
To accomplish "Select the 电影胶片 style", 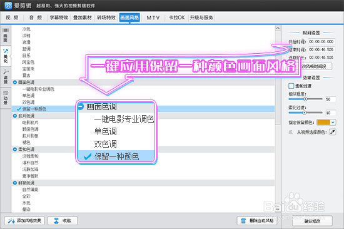I will 30,123.
